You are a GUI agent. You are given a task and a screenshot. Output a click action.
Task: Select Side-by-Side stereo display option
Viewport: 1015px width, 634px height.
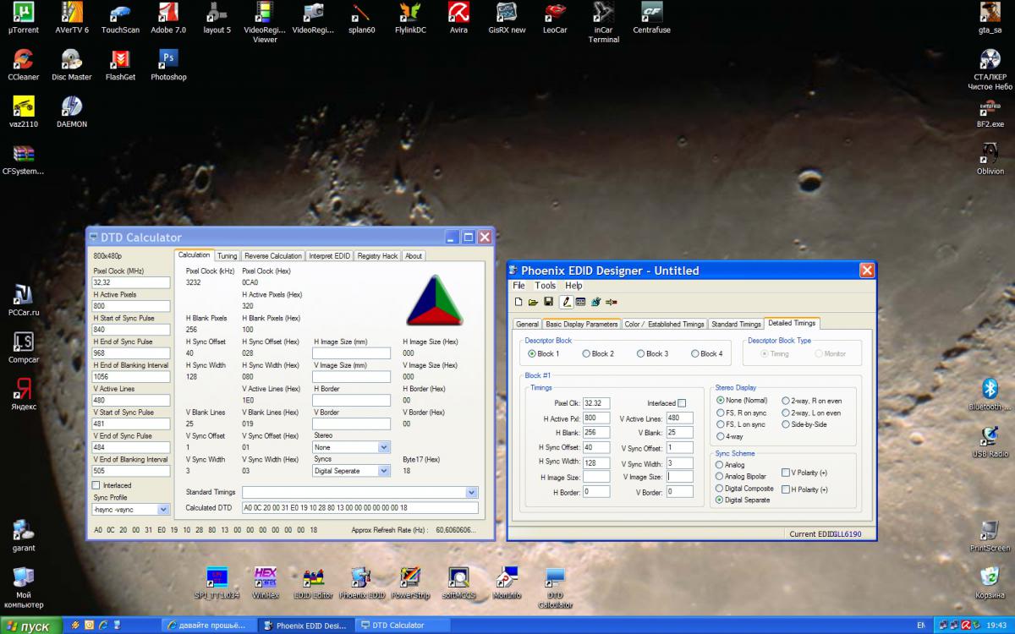pos(786,424)
